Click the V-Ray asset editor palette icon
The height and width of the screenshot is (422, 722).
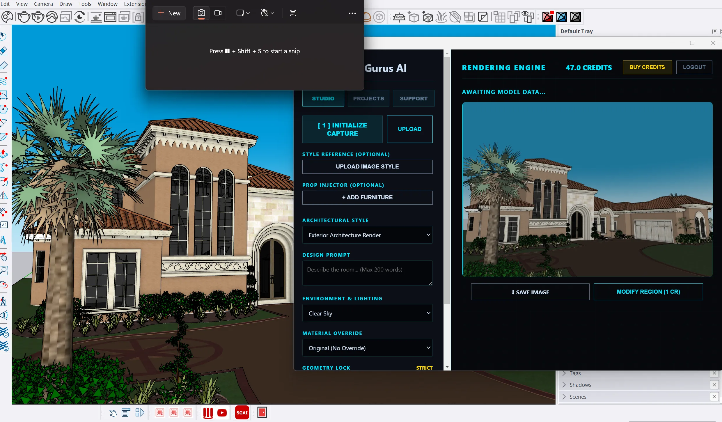pyautogui.click(x=7, y=17)
